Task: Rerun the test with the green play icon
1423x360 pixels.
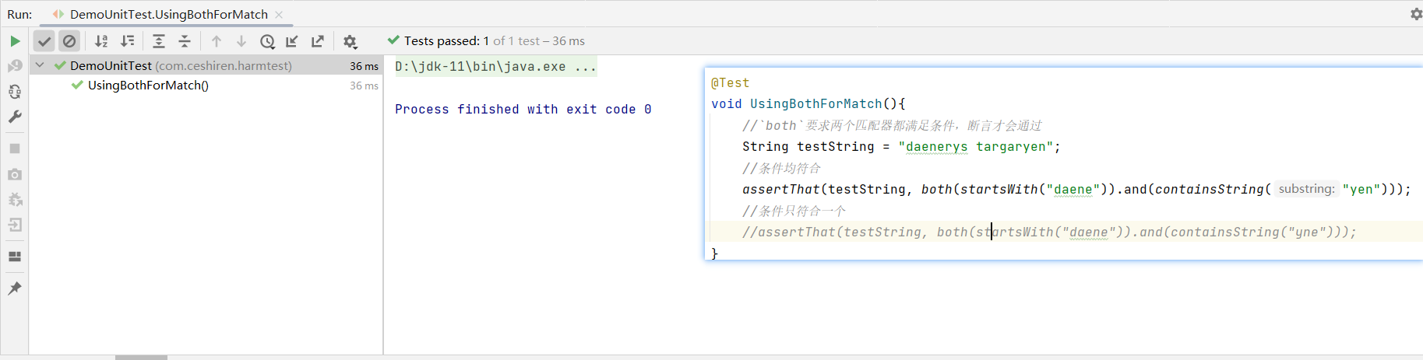Action: pos(15,41)
